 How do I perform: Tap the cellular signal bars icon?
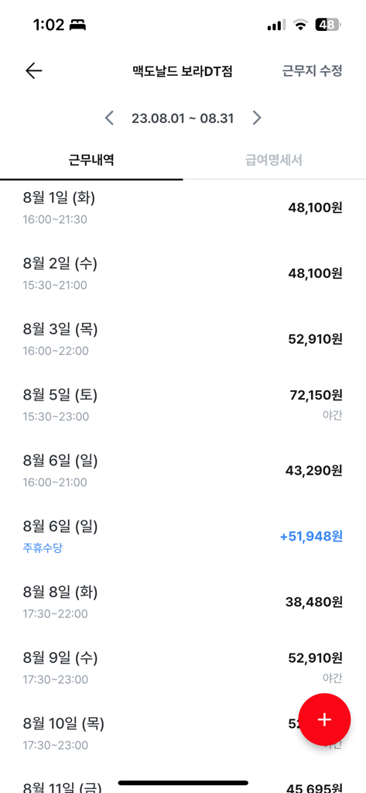click(x=276, y=24)
